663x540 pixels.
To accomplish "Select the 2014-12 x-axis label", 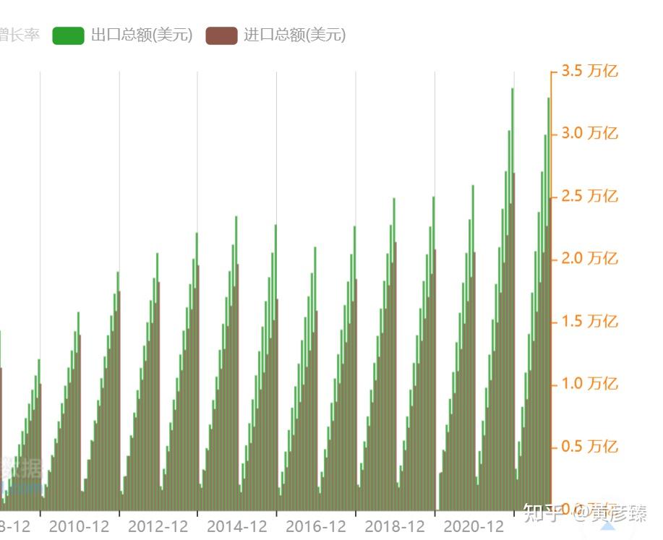I will pyautogui.click(x=237, y=526).
